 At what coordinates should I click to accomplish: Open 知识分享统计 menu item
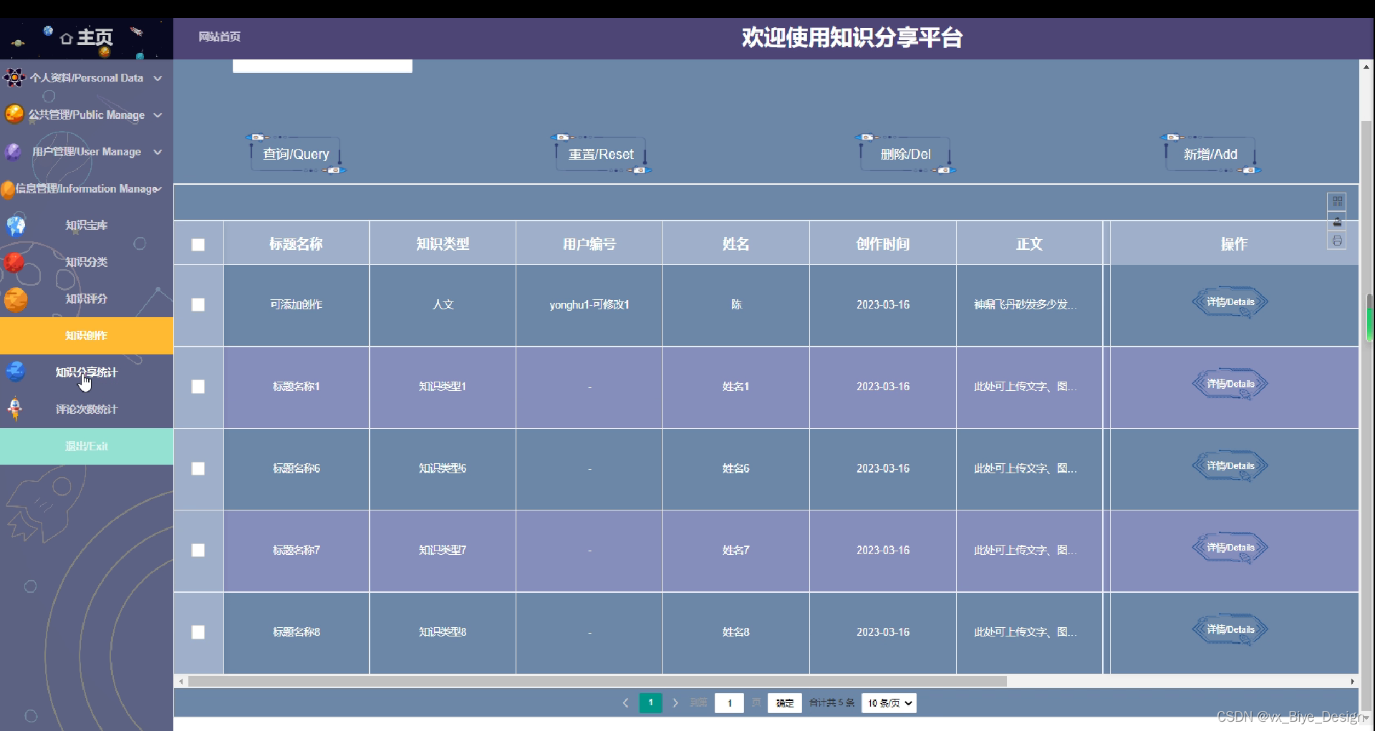[x=87, y=372]
